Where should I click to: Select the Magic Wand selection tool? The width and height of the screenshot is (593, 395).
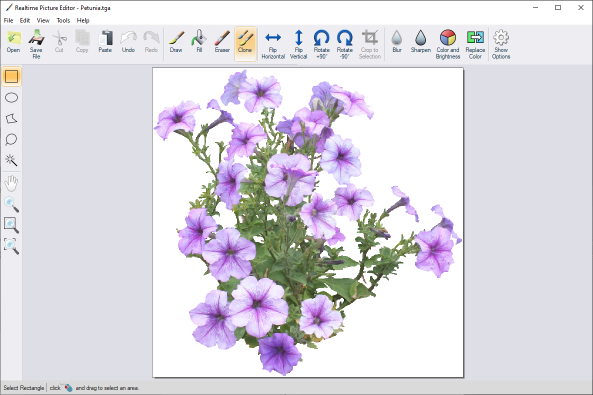11,160
